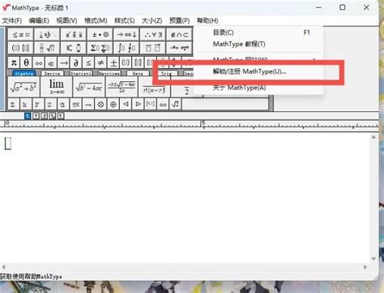Click the vertical scrollbar down arrow
The image size is (384, 293).
(x=373, y=259)
